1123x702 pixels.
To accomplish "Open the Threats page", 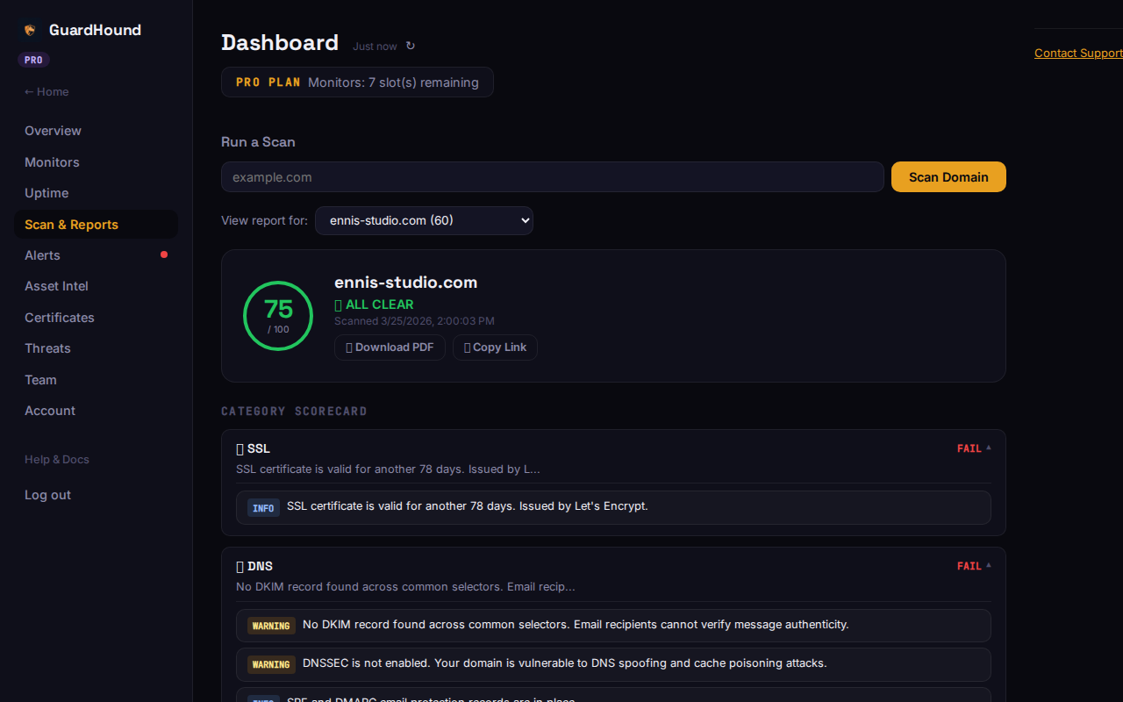I will point(96,348).
